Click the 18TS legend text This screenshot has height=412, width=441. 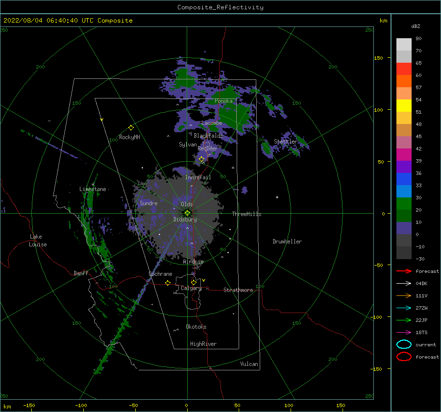[x=421, y=333]
